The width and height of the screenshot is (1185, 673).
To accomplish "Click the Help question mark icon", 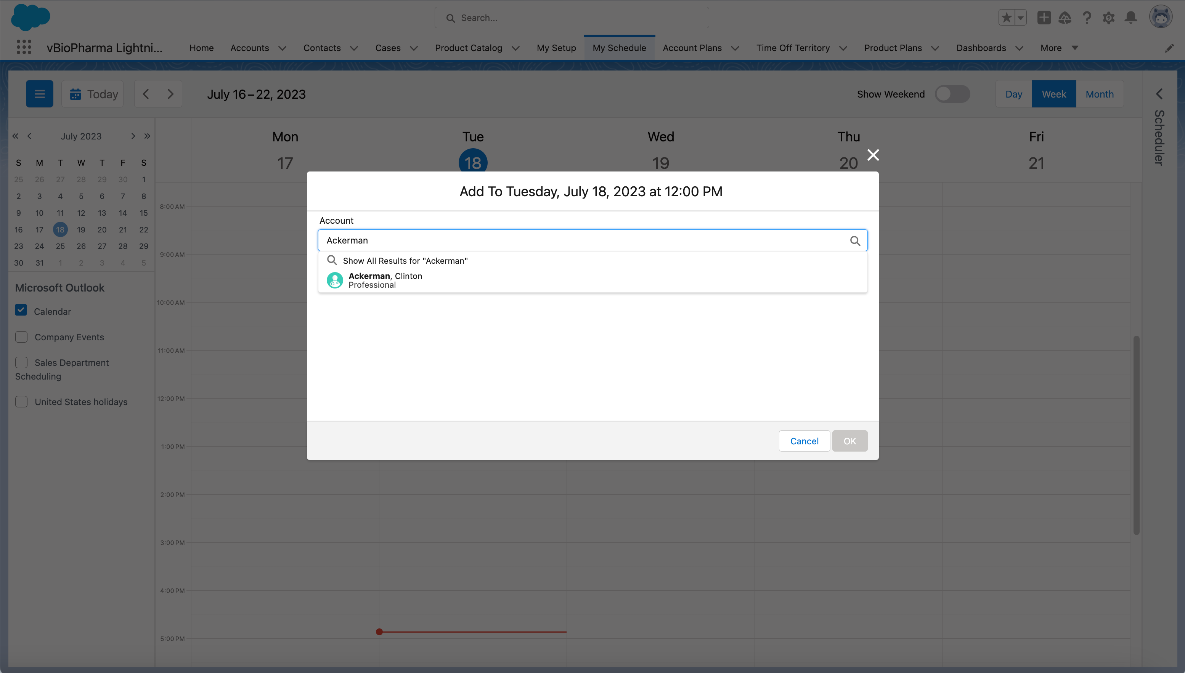I will 1087,18.
